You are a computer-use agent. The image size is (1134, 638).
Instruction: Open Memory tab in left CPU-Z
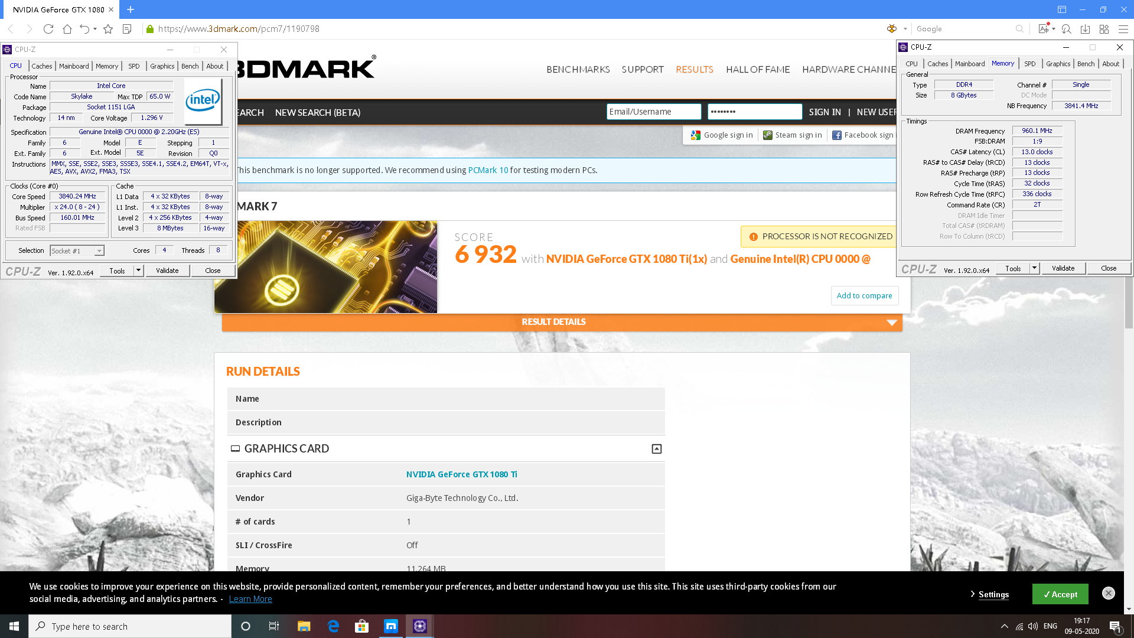[x=107, y=66]
